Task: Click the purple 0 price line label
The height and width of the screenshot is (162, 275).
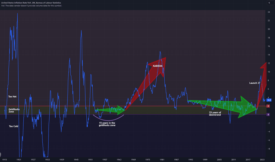Action: coord(268,115)
